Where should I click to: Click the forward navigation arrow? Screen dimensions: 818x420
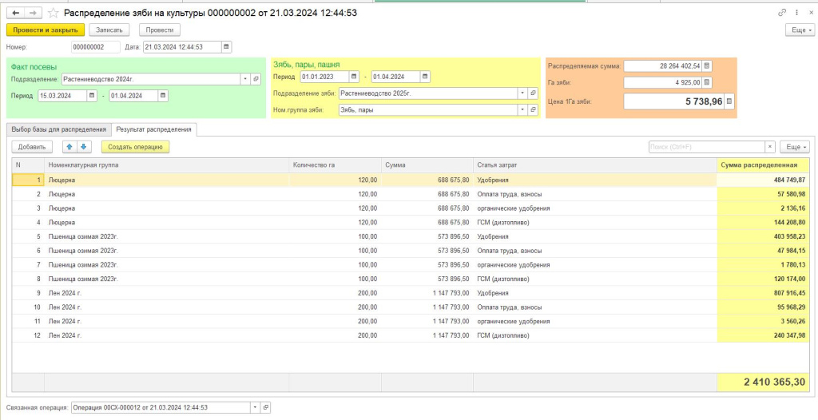click(33, 13)
